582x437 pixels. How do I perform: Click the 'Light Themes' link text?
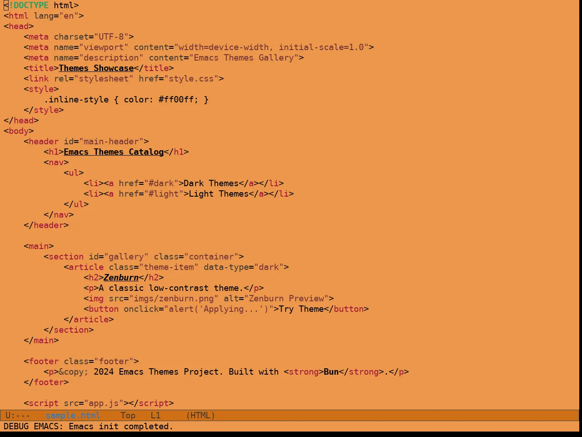coord(219,194)
